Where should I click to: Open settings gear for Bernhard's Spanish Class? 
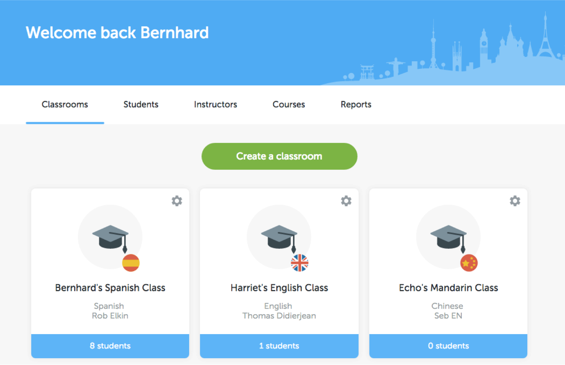177,201
